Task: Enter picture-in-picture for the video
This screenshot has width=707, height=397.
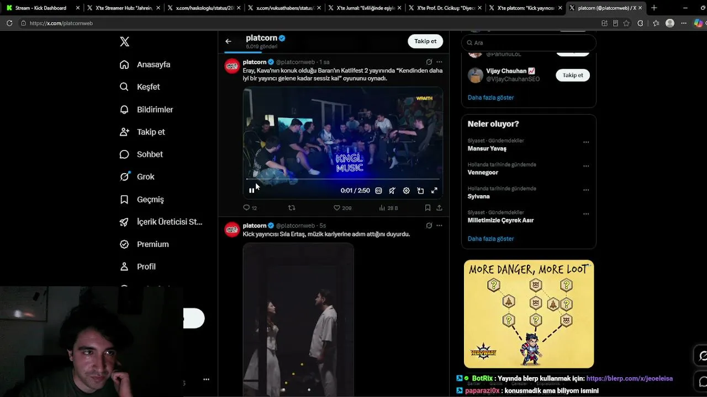Action: 420,190
